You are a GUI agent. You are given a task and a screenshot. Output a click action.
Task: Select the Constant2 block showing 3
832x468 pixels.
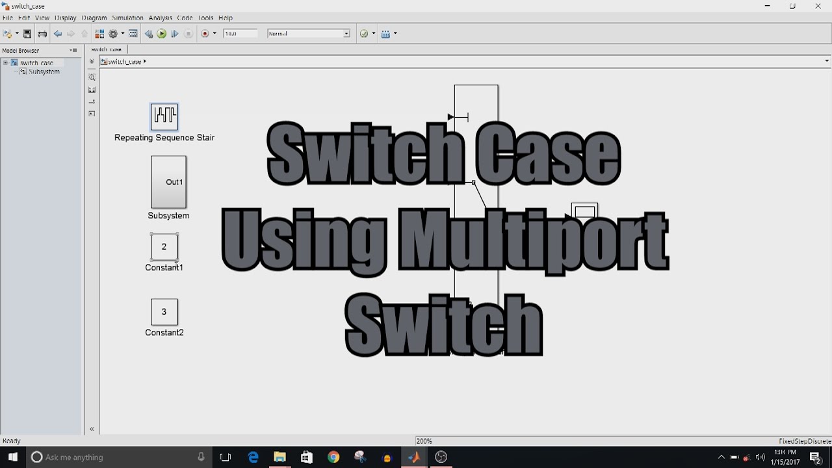click(164, 312)
